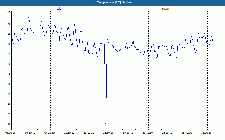This screenshot has height=140, width=225.
Task: Click the 15 value on the temperature axis
Action: 9,34
